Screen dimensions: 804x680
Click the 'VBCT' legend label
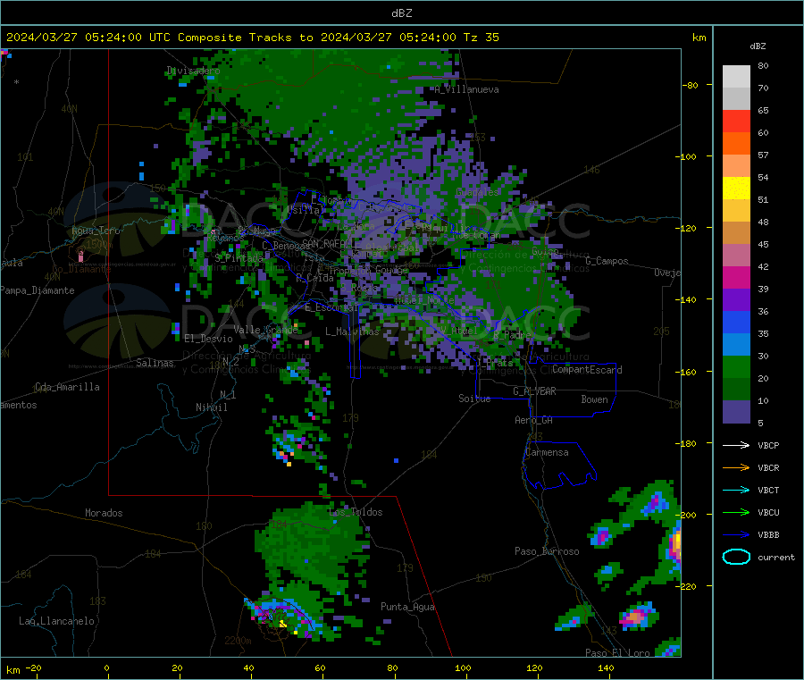(768, 491)
